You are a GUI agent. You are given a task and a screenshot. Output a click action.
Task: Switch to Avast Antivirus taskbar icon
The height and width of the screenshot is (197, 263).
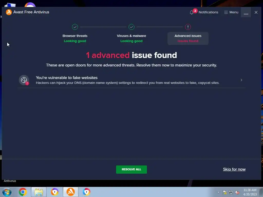71,192
